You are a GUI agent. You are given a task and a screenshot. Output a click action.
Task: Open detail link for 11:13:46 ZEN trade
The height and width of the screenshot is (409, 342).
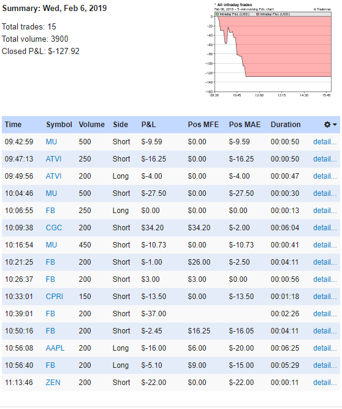[x=325, y=383]
